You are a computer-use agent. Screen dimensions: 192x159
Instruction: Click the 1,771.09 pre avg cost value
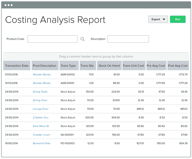(160, 83)
